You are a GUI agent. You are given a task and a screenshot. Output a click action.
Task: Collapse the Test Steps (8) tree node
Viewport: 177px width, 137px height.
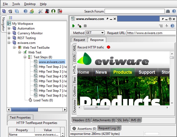(x=25, y=57)
